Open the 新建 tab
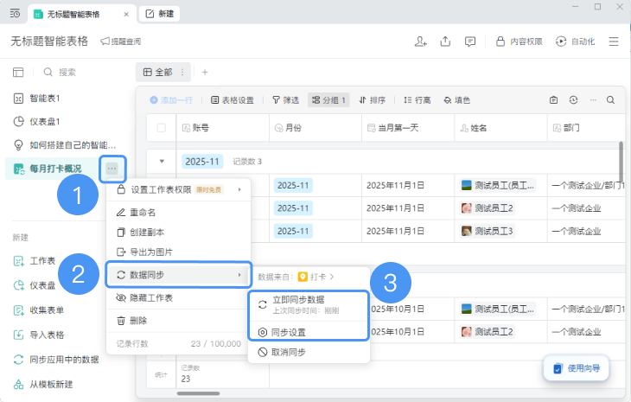This screenshot has height=402, width=631. coord(159,14)
